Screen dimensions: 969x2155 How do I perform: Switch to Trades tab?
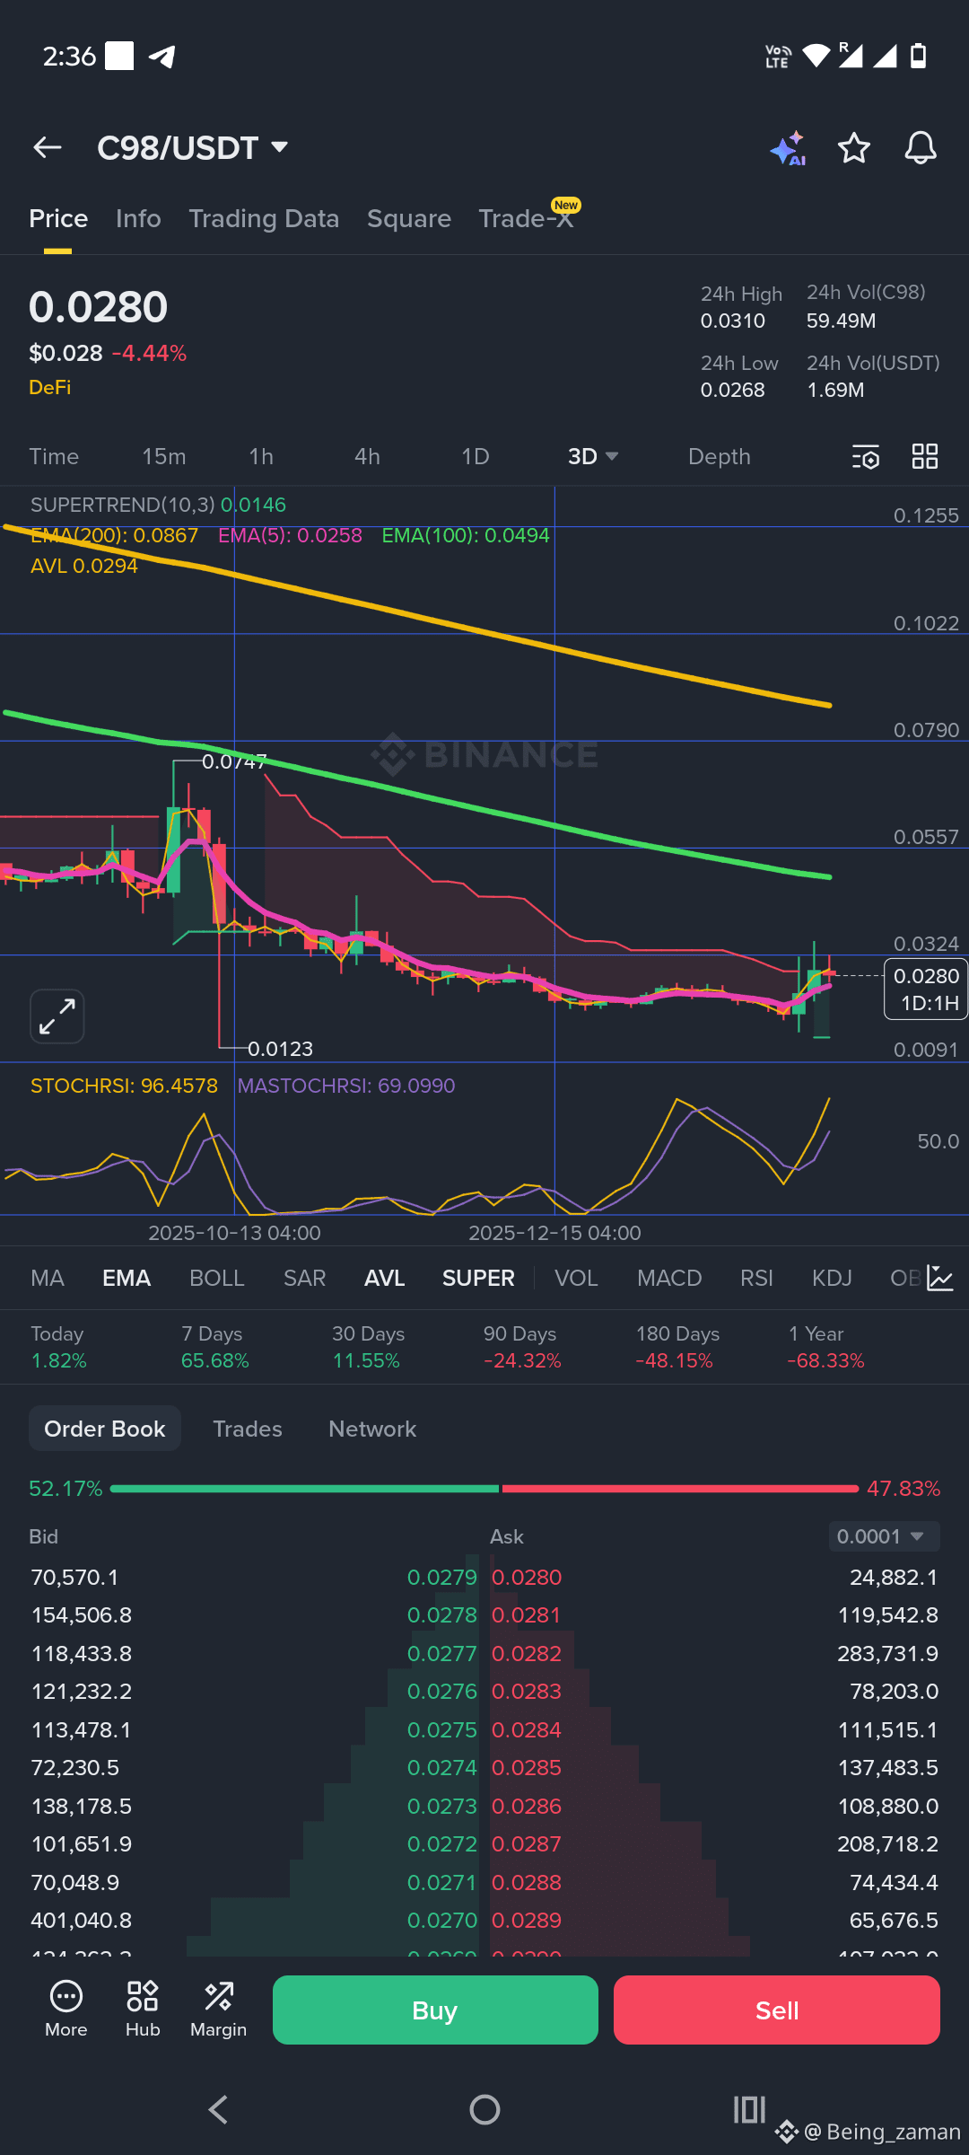[248, 1429]
